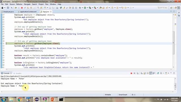This screenshot has height=102, width=181.
Task: Click the editor vertical scrollbar thumb
Action: click(x=173, y=43)
